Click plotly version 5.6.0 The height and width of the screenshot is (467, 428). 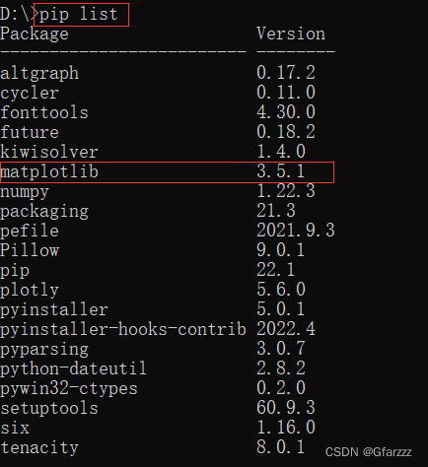(x=281, y=290)
